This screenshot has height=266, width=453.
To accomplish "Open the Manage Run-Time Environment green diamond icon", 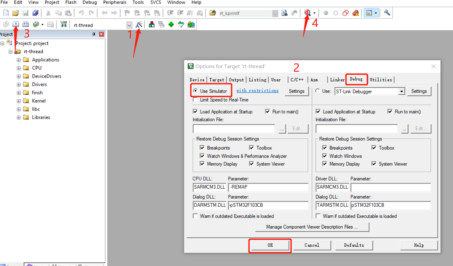I will (x=171, y=25).
